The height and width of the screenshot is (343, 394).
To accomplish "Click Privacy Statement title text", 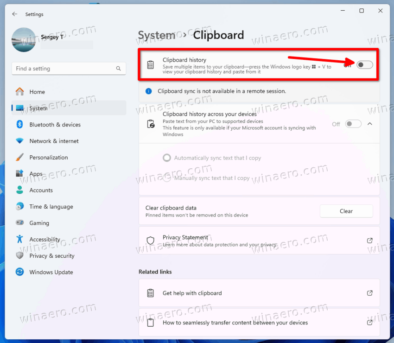I will (185, 237).
